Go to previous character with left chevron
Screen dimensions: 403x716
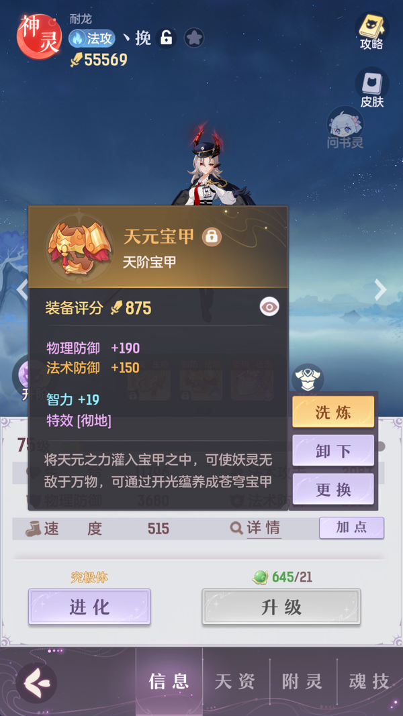(22, 289)
